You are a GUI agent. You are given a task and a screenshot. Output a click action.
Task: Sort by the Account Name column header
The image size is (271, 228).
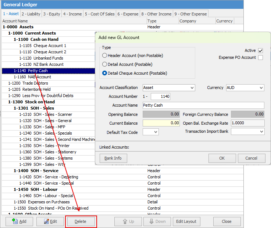coord(74,21)
